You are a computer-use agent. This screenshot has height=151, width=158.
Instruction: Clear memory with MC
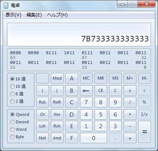(x=86, y=78)
